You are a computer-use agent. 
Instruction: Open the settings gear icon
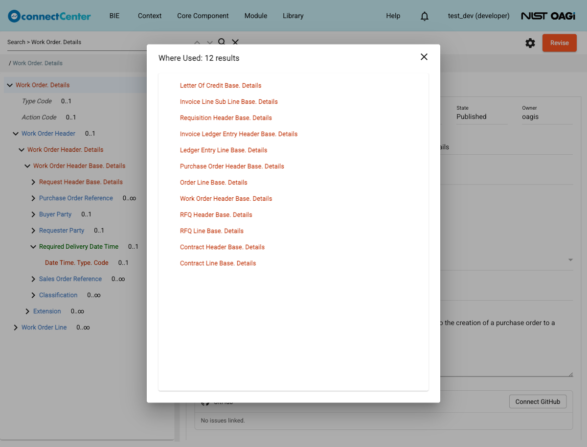(x=530, y=43)
